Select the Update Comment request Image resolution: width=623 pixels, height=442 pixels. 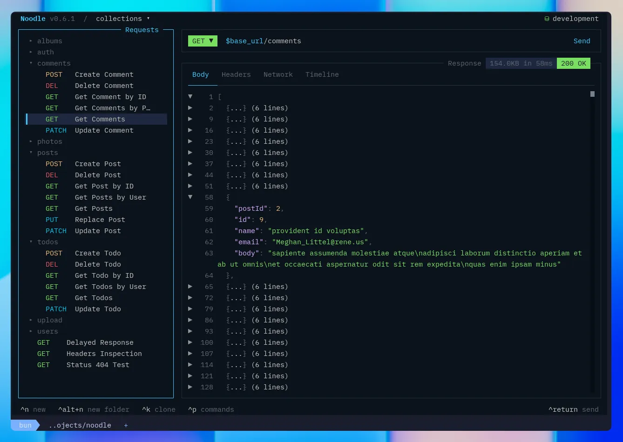point(96,130)
